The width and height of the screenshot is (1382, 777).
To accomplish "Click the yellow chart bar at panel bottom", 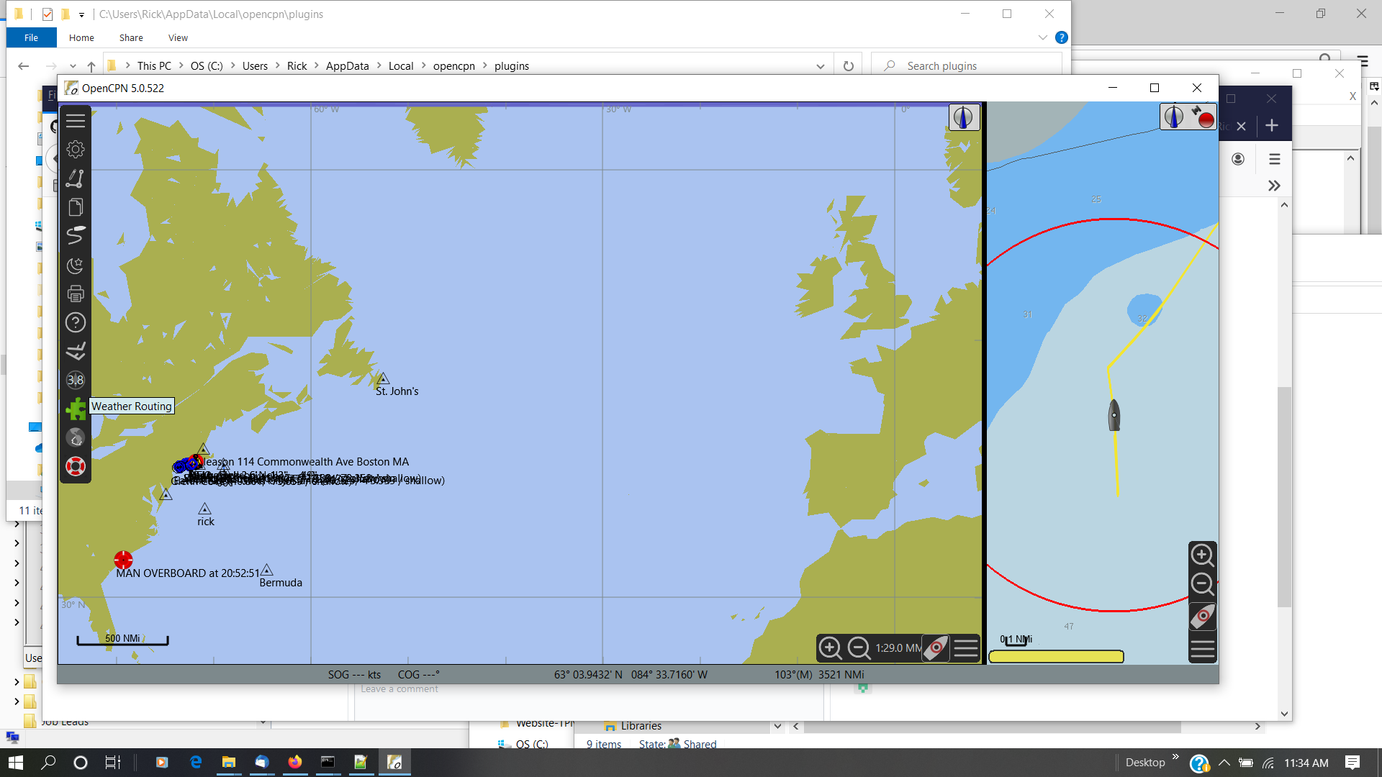I will (x=1056, y=656).
